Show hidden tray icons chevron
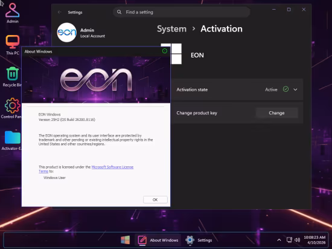The height and width of the screenshot is (249, 332). pos(279,240)
